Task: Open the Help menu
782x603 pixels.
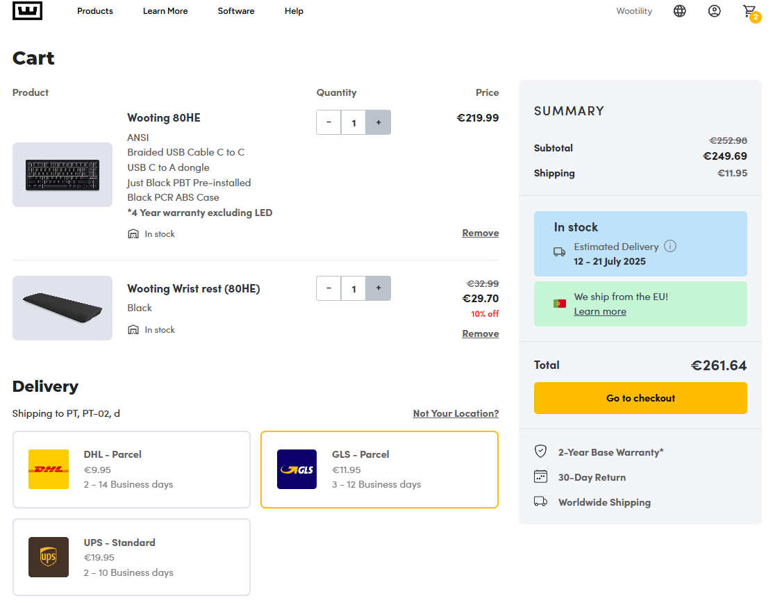Action: (294, 11)
